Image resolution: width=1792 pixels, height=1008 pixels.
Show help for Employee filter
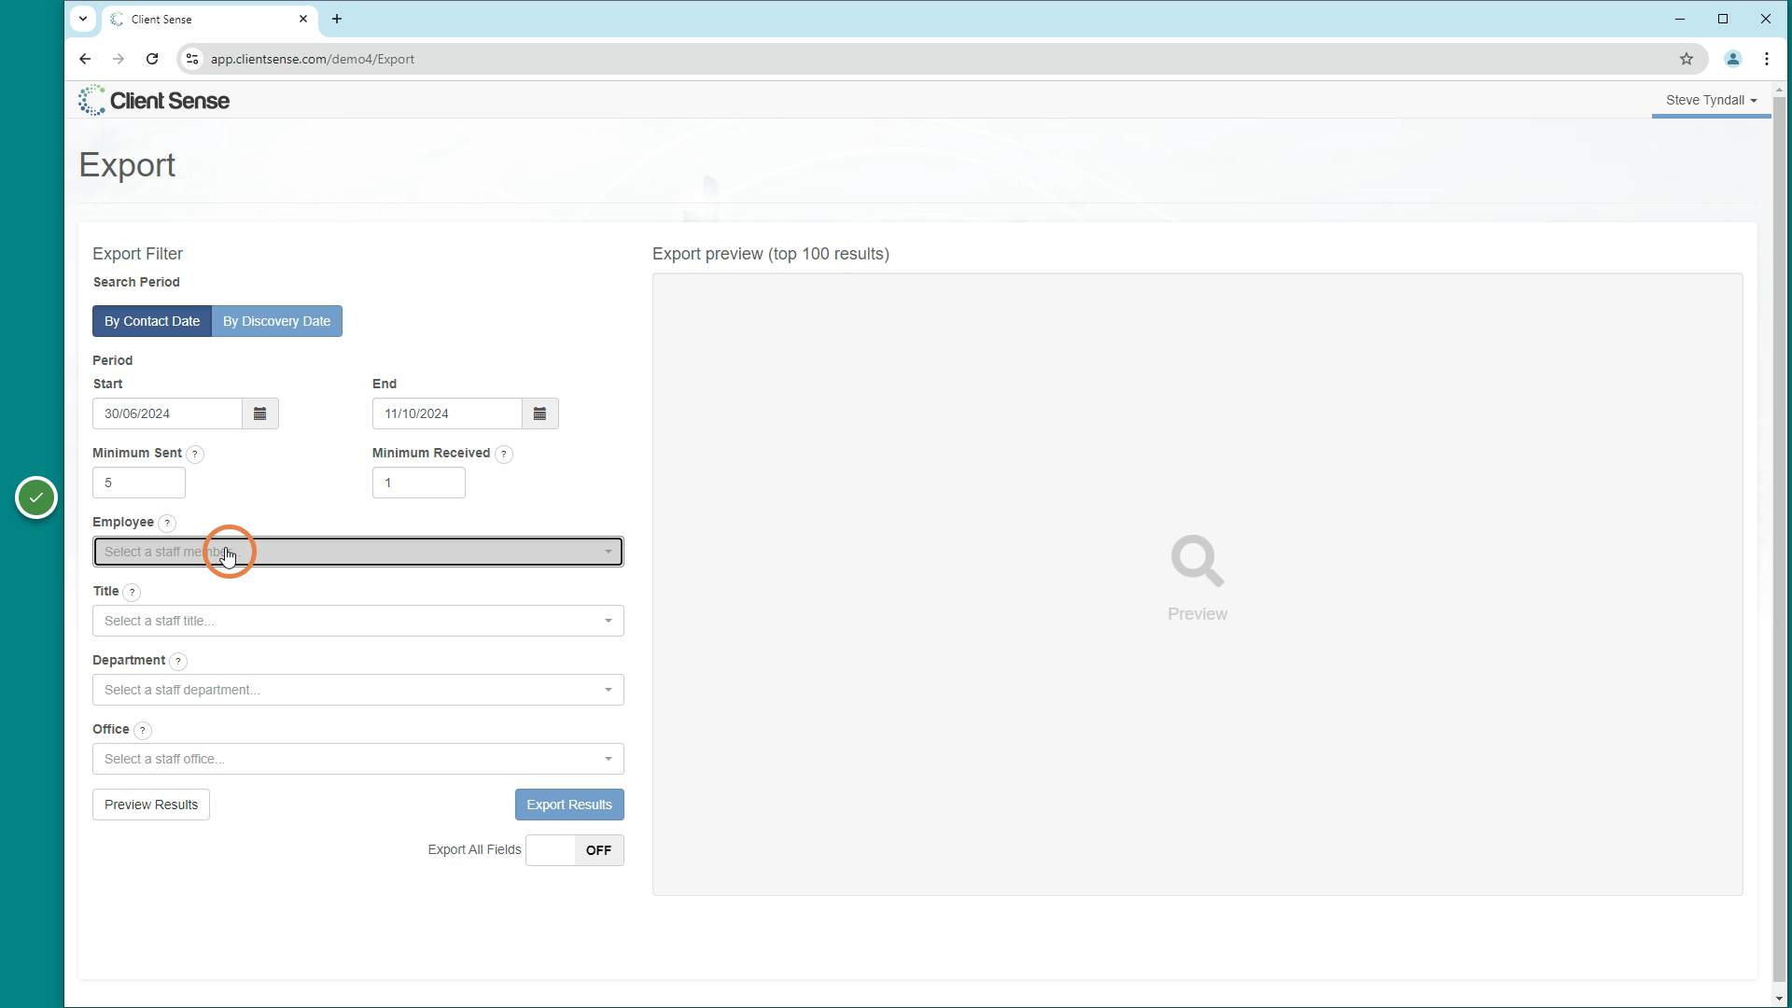click(167, 524)
